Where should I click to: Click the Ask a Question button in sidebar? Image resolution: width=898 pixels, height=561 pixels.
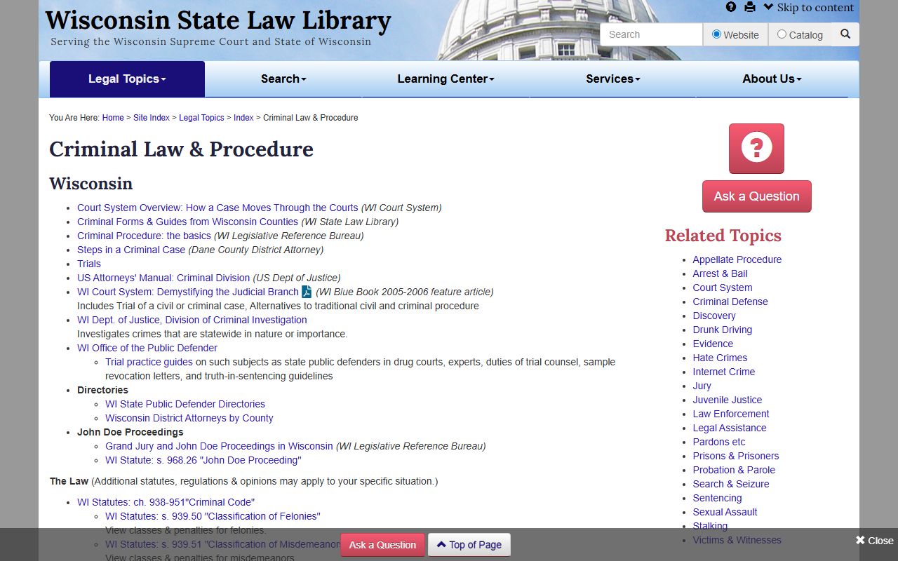[x=756, y=196]
